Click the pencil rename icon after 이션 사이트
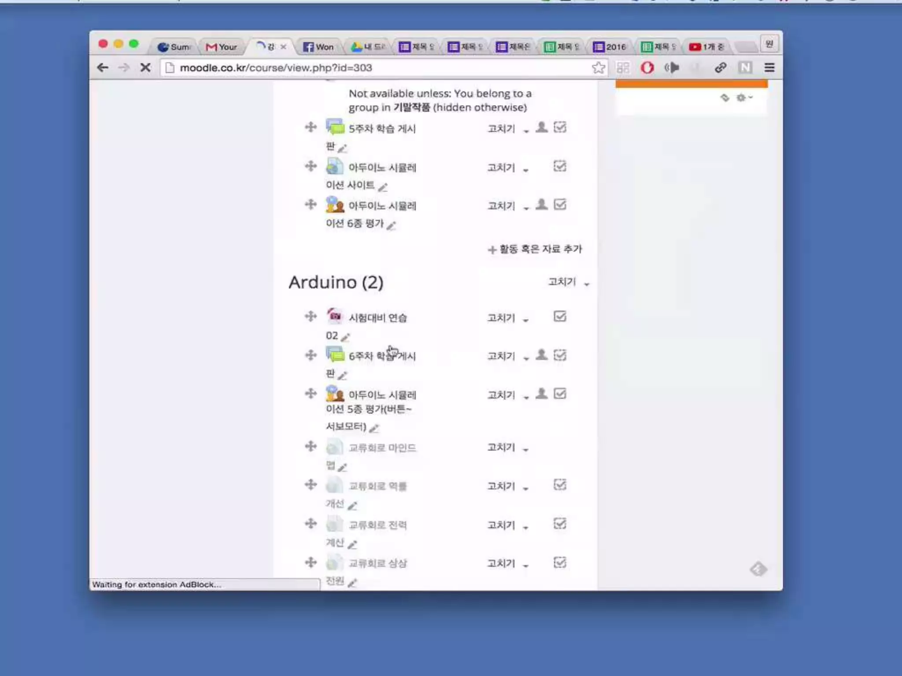 click(383, 187)
